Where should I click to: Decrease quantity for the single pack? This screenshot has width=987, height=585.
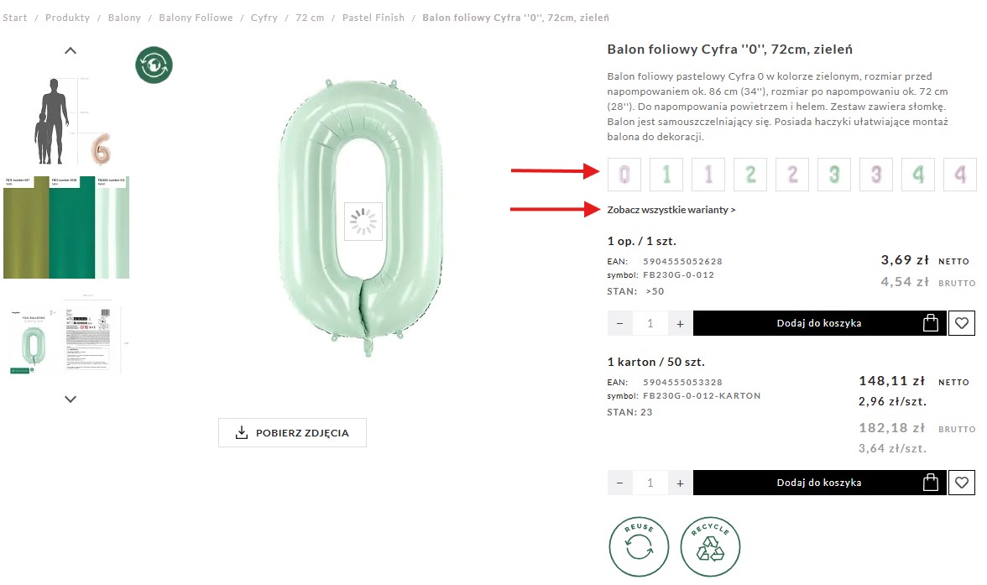[619, 323]
